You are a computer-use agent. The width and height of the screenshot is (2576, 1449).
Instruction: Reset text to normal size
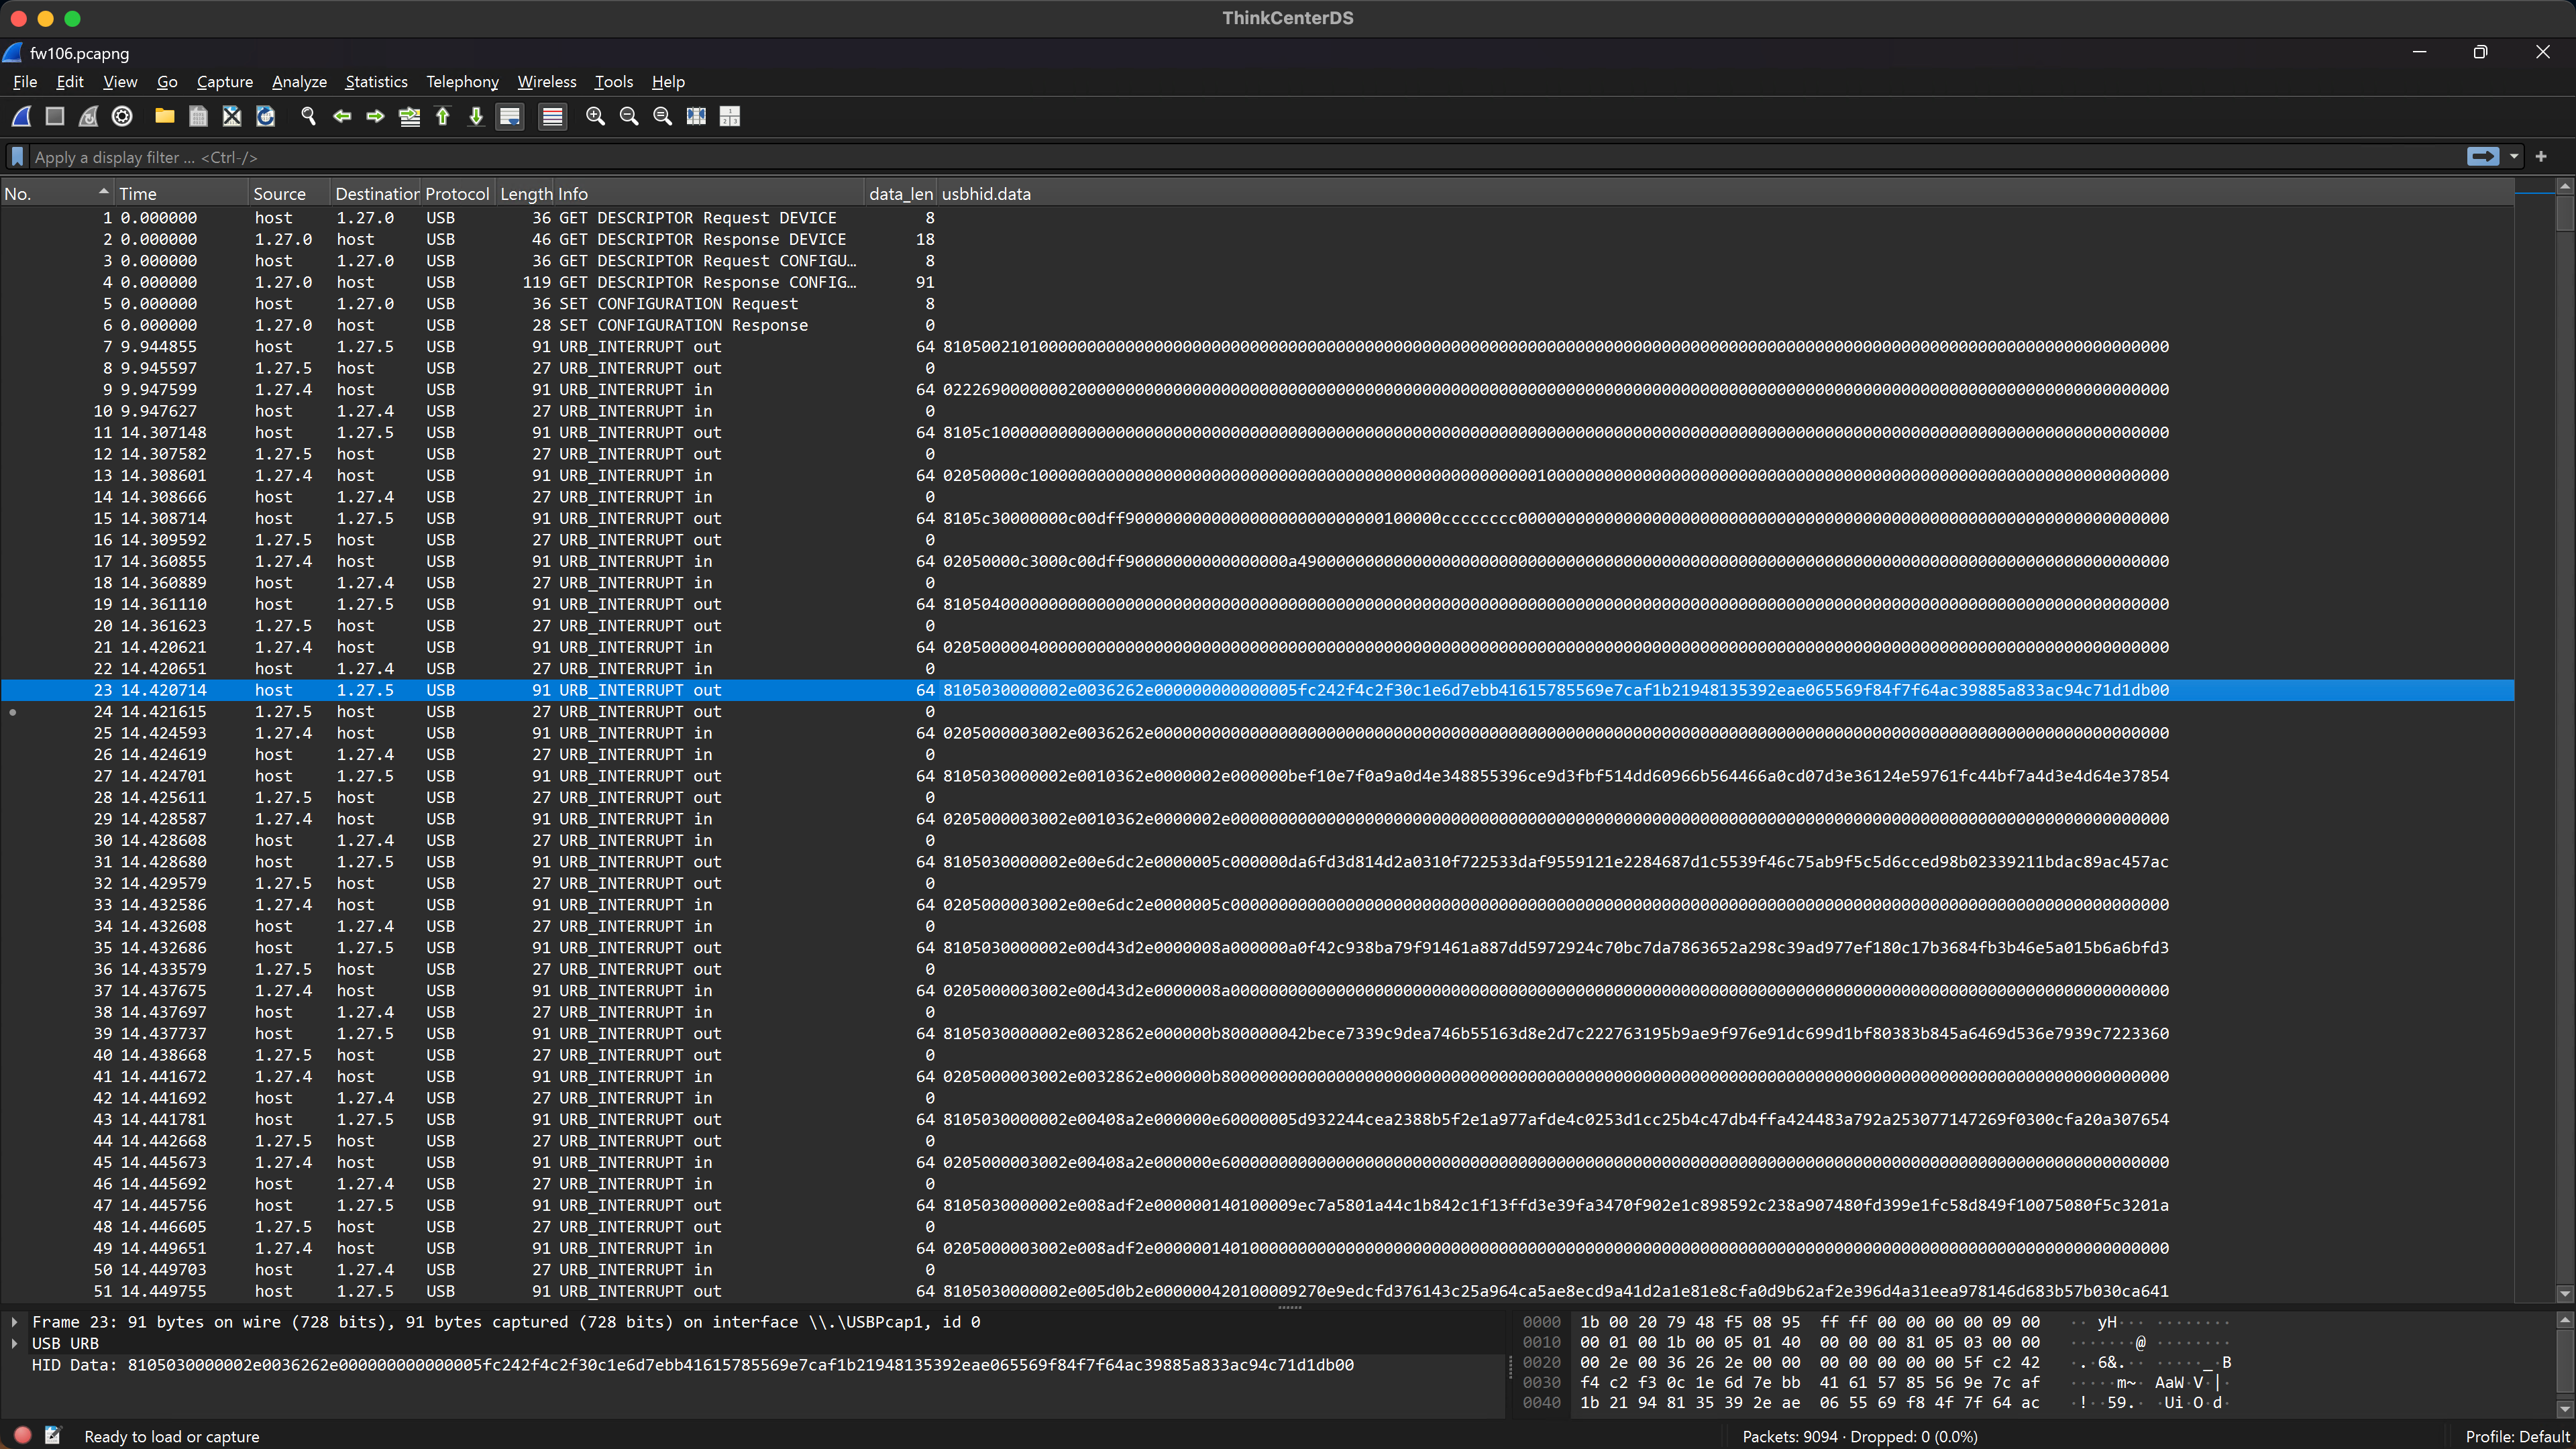pos(662,117)
